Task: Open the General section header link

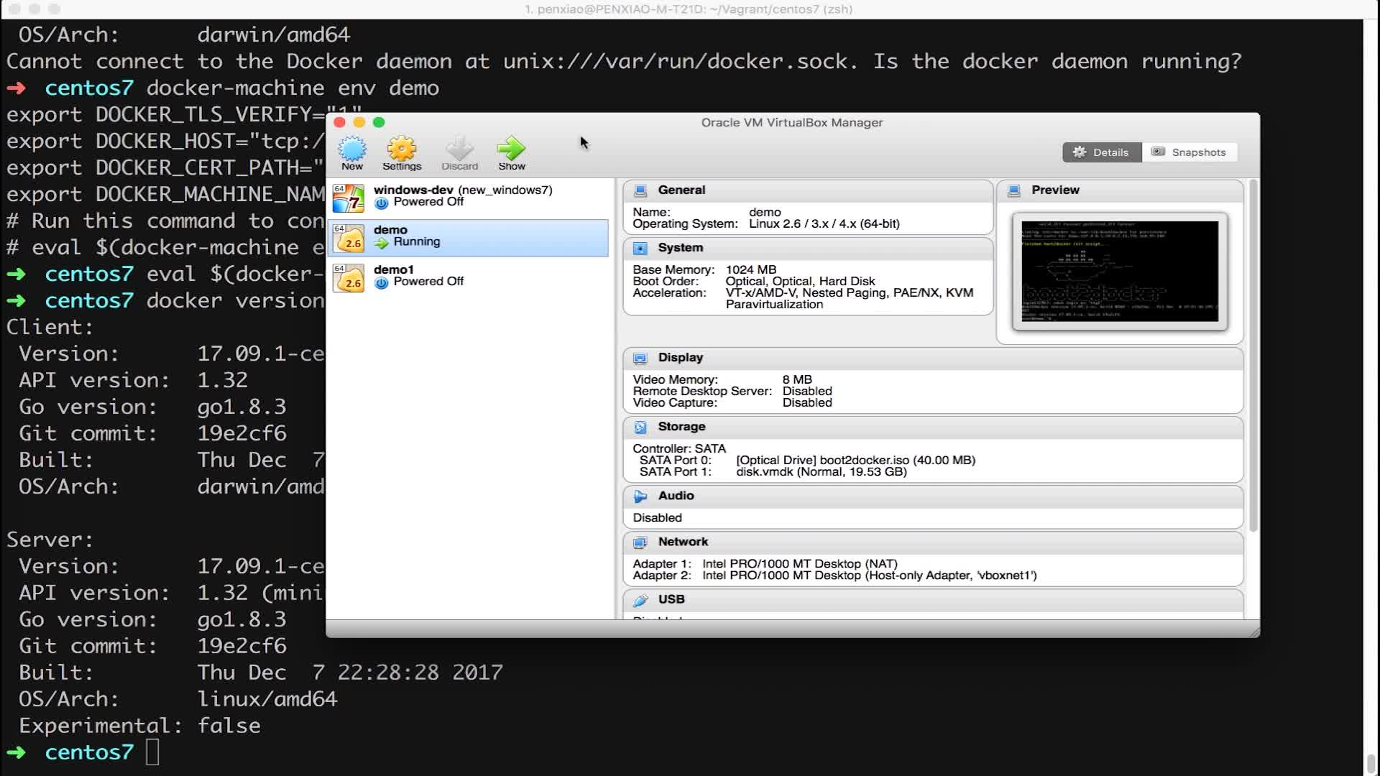Action: (x=681, y=190)
